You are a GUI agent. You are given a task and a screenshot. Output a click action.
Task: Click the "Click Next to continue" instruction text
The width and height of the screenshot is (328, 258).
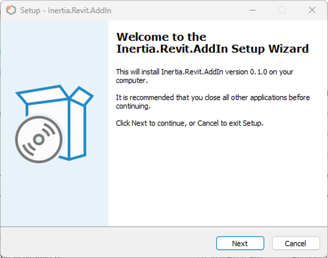pos(189,123)
